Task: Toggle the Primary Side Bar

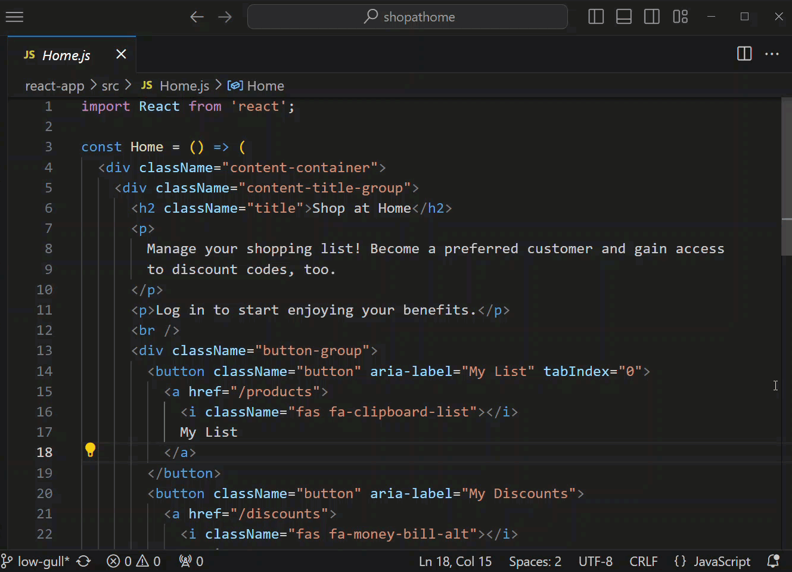Action: (x=596, y=17)
